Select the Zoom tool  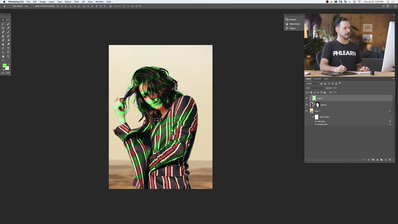(x=8, y=56)
